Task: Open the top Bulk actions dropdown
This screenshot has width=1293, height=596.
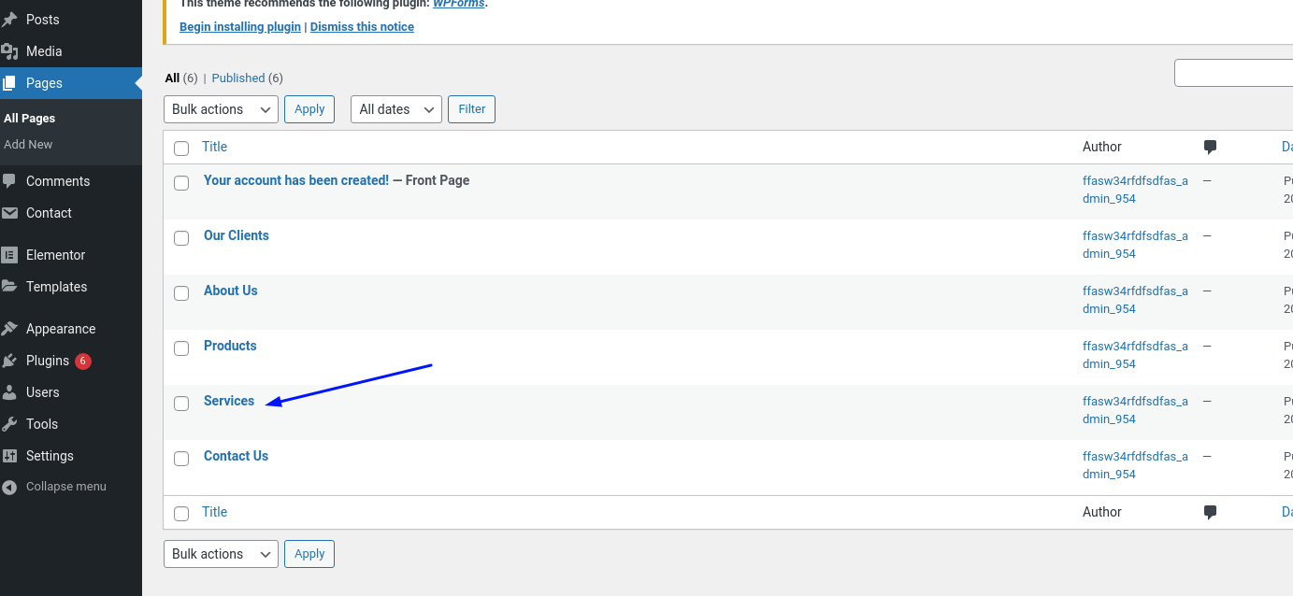Action: coord(221,109)
